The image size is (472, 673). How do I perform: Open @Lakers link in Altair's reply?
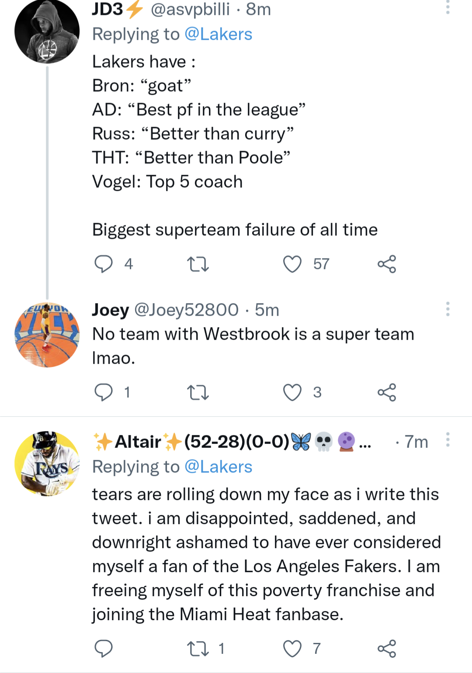(218, 467)
